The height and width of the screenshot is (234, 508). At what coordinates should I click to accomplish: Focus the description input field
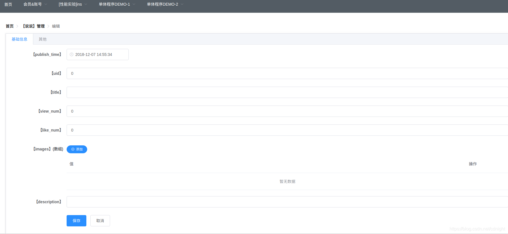coord(287,202)
